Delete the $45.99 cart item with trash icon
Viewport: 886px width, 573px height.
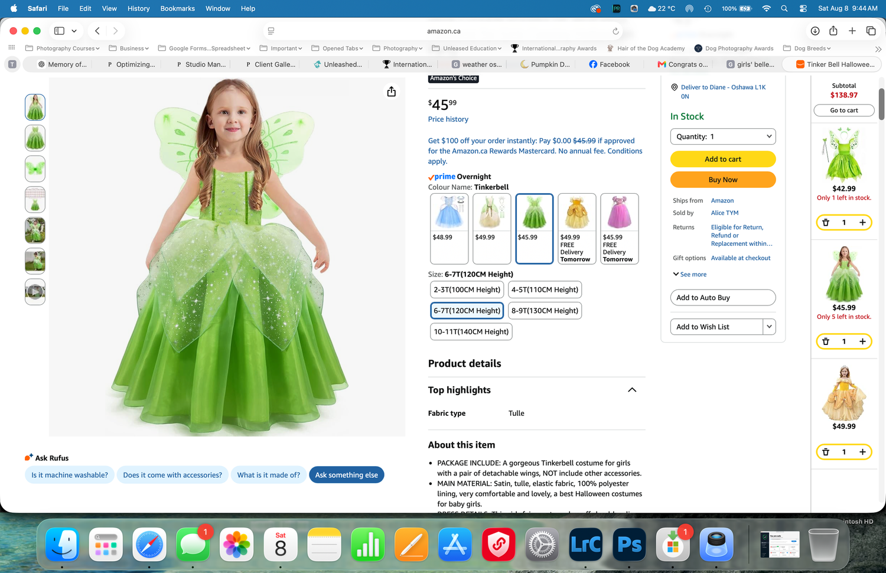tap(826, 341)
